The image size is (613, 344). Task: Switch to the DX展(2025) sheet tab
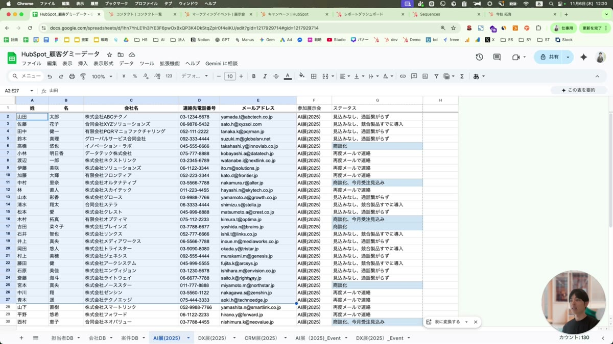[212, 338]
